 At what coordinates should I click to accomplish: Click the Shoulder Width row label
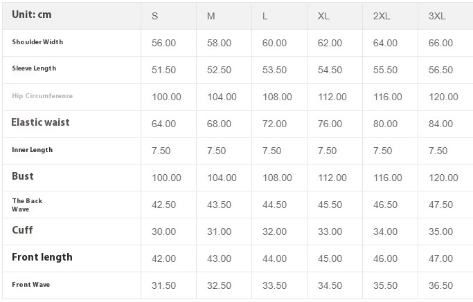point(37,42)
